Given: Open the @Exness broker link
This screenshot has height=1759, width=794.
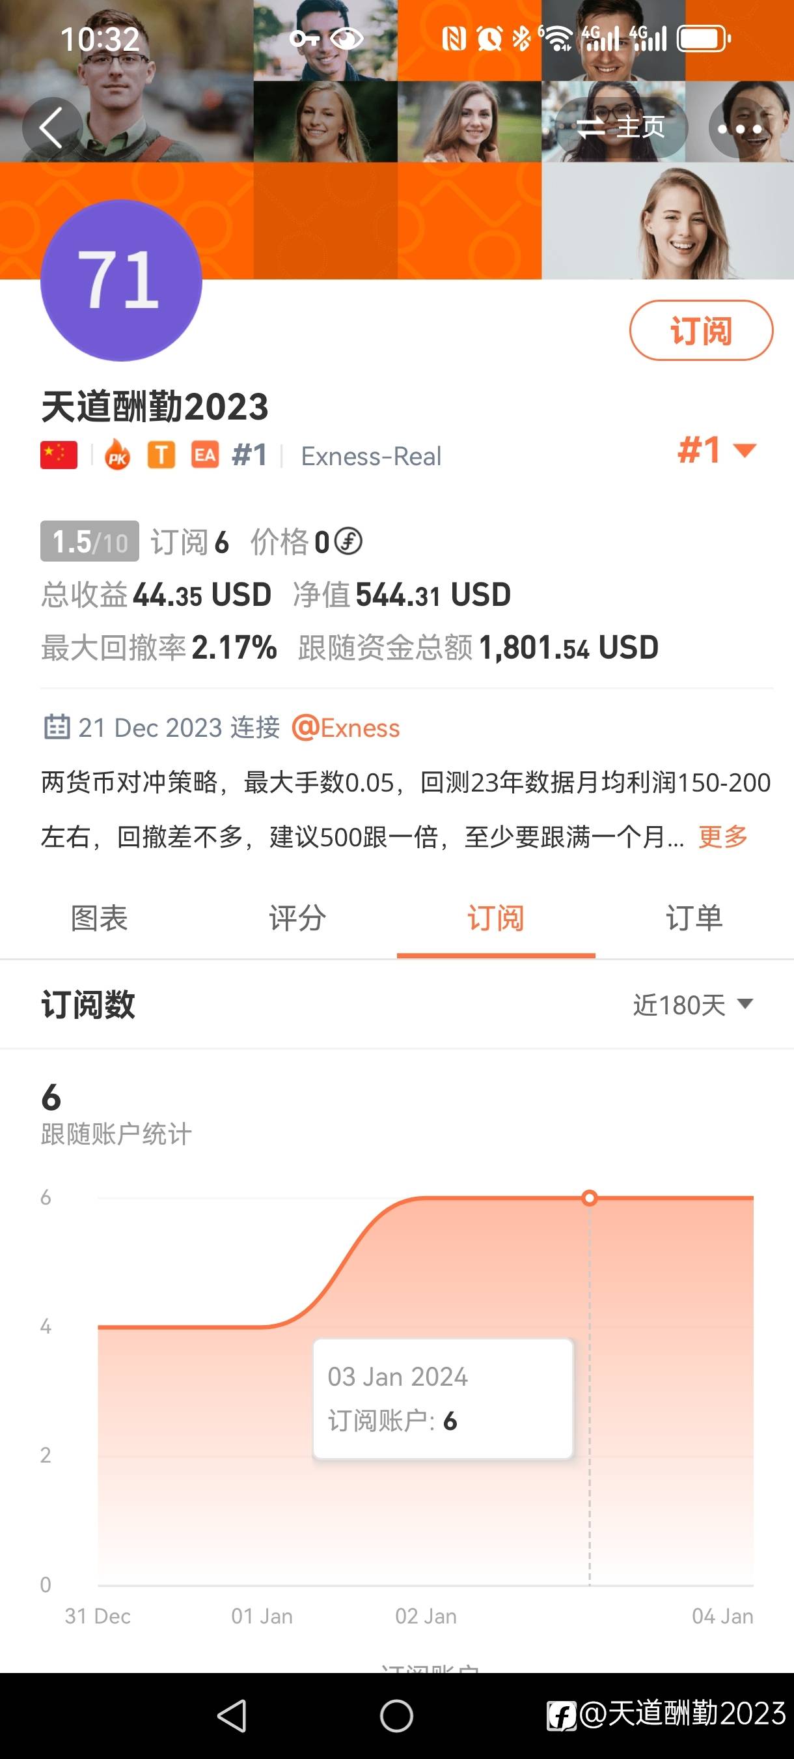Looking at the screenshot, I should pyautogui.click(x=346, y=728).
